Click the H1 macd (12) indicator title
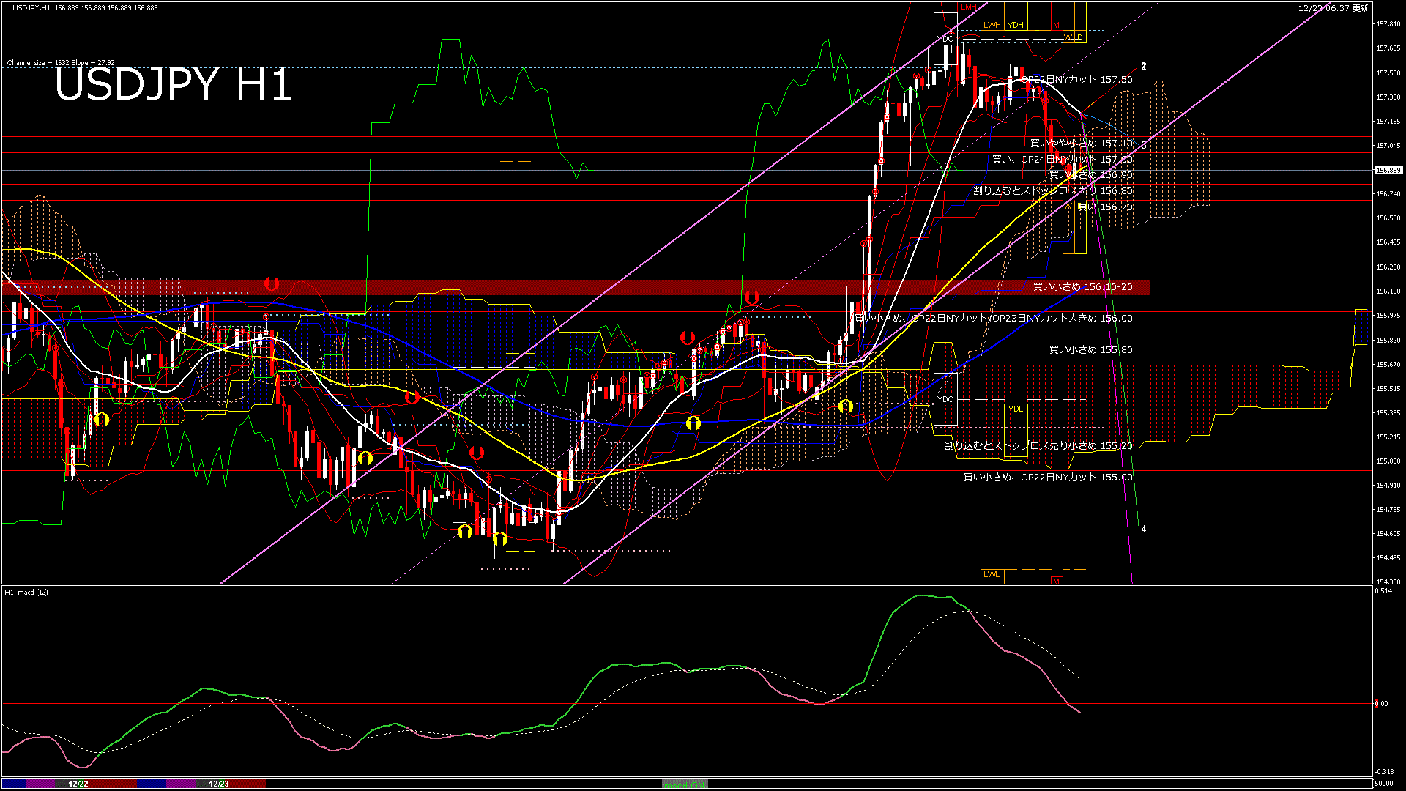 coord(26,592)
